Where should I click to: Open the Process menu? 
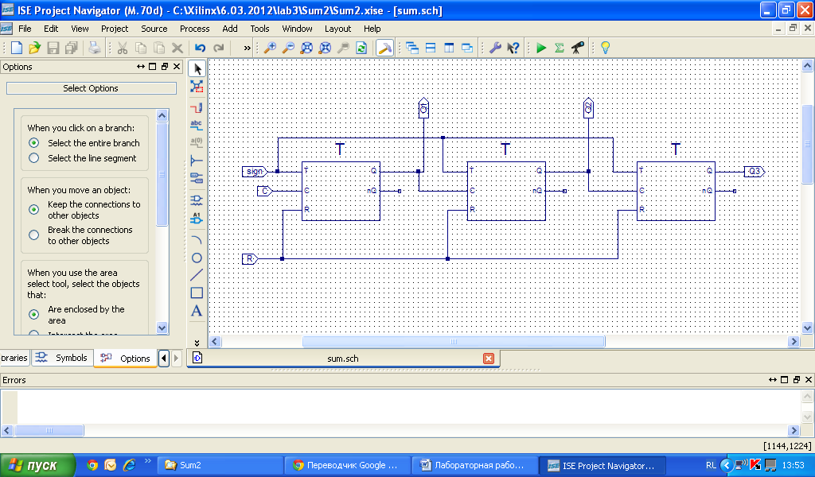click(x=194, y=29)
